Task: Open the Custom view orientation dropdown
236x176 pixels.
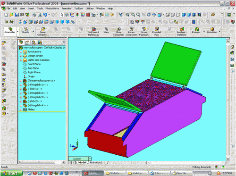Action: click(x=90, y=159)
